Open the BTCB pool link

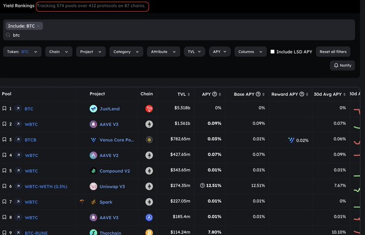pyautogui.click(x=31, y=140)
